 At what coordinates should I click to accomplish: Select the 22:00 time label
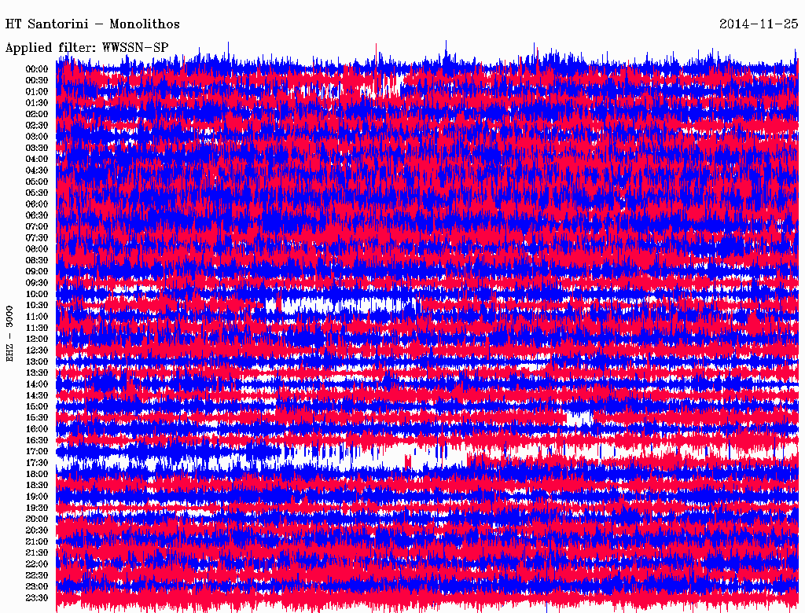37,564
